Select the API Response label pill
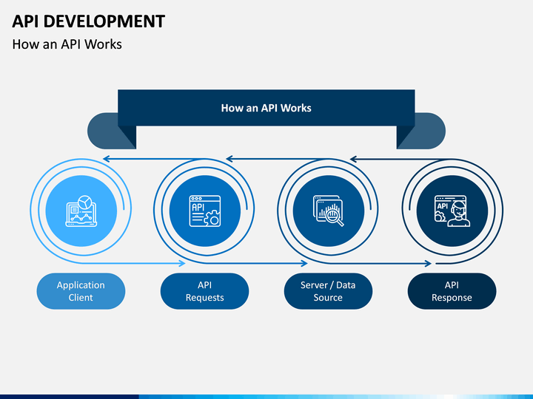Screen dimensions: 533x399 [452, 291]
